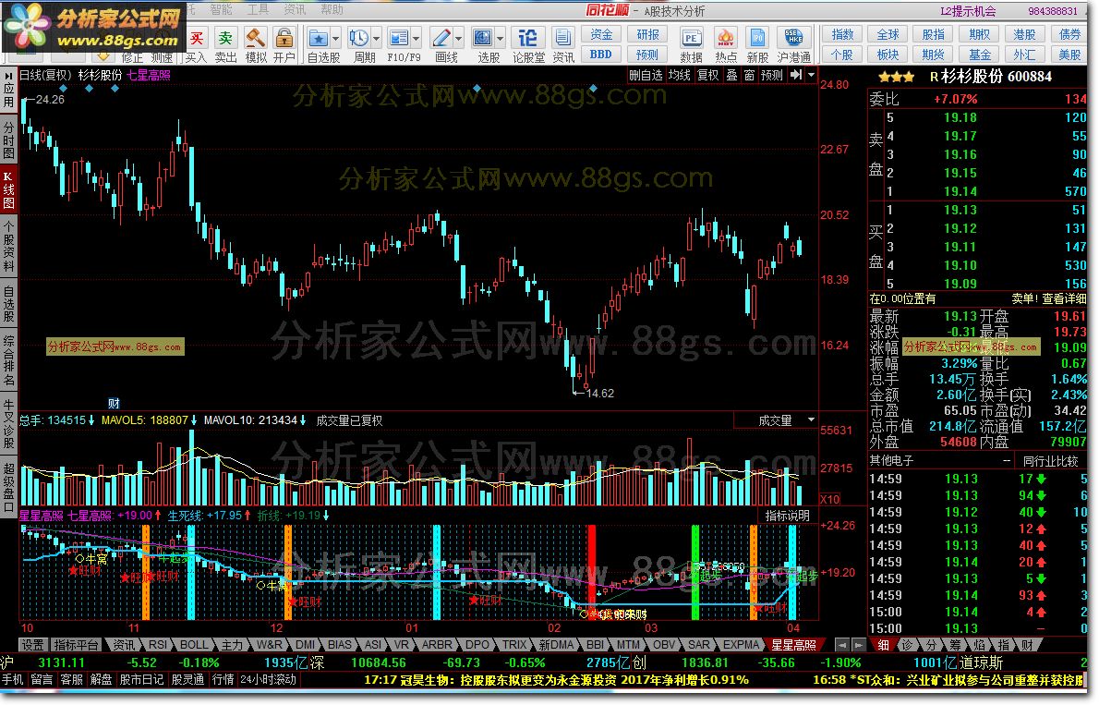Toggle 均线 moving average display
Screen dimensions: 1099x705
[679, 74]
